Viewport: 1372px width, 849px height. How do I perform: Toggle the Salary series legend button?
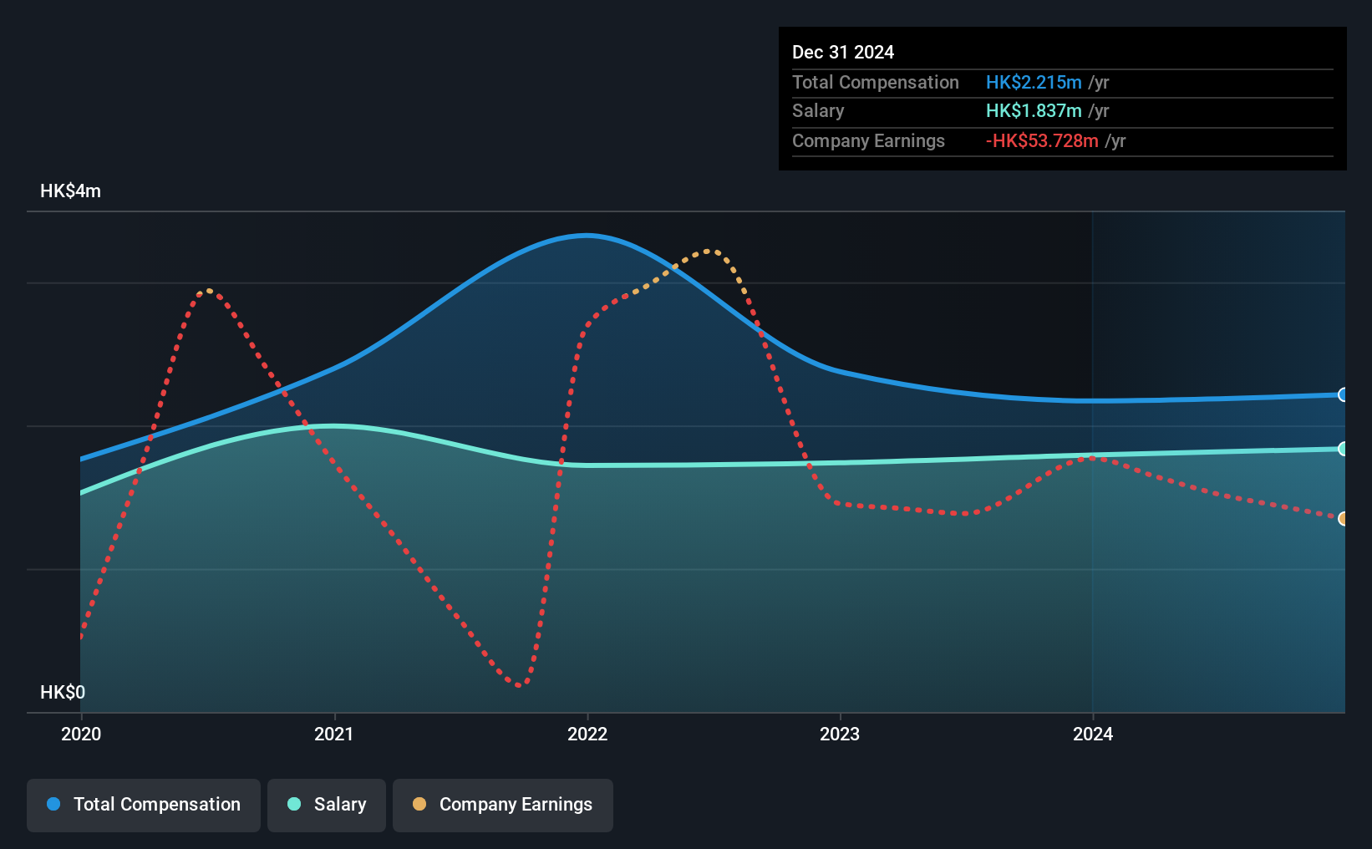coord(327,805)
